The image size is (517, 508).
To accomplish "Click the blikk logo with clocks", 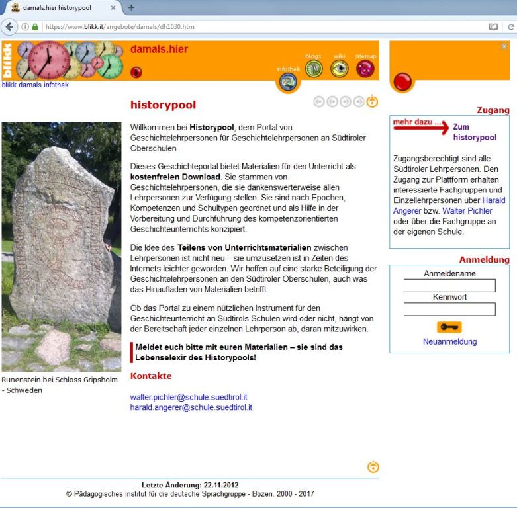I will click(x=63, y=60).
